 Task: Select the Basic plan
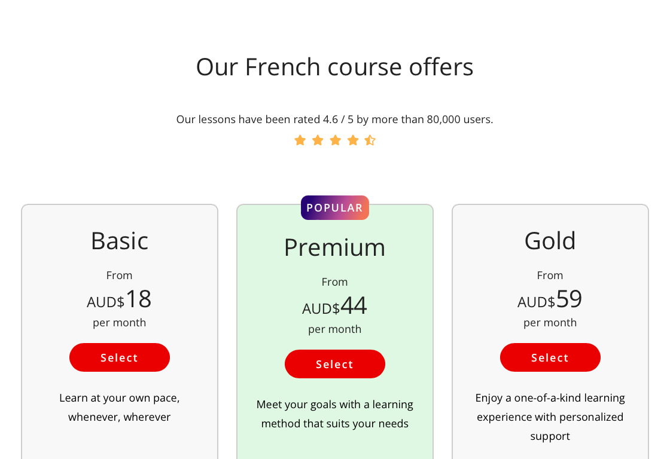click(x=120, y=357)
